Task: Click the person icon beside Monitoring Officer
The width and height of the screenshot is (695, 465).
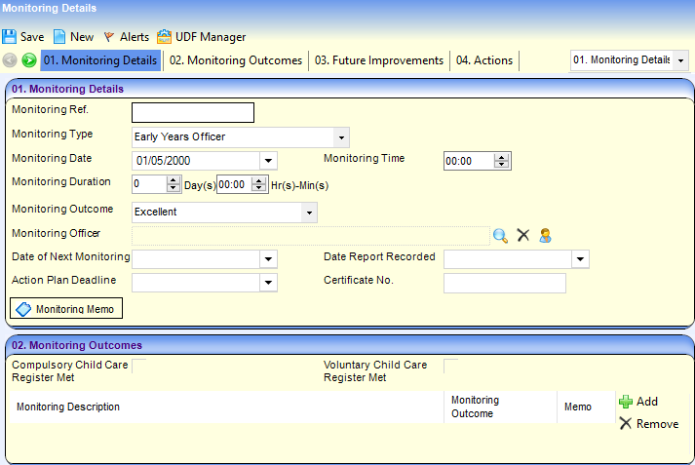Action: (545, 235)
